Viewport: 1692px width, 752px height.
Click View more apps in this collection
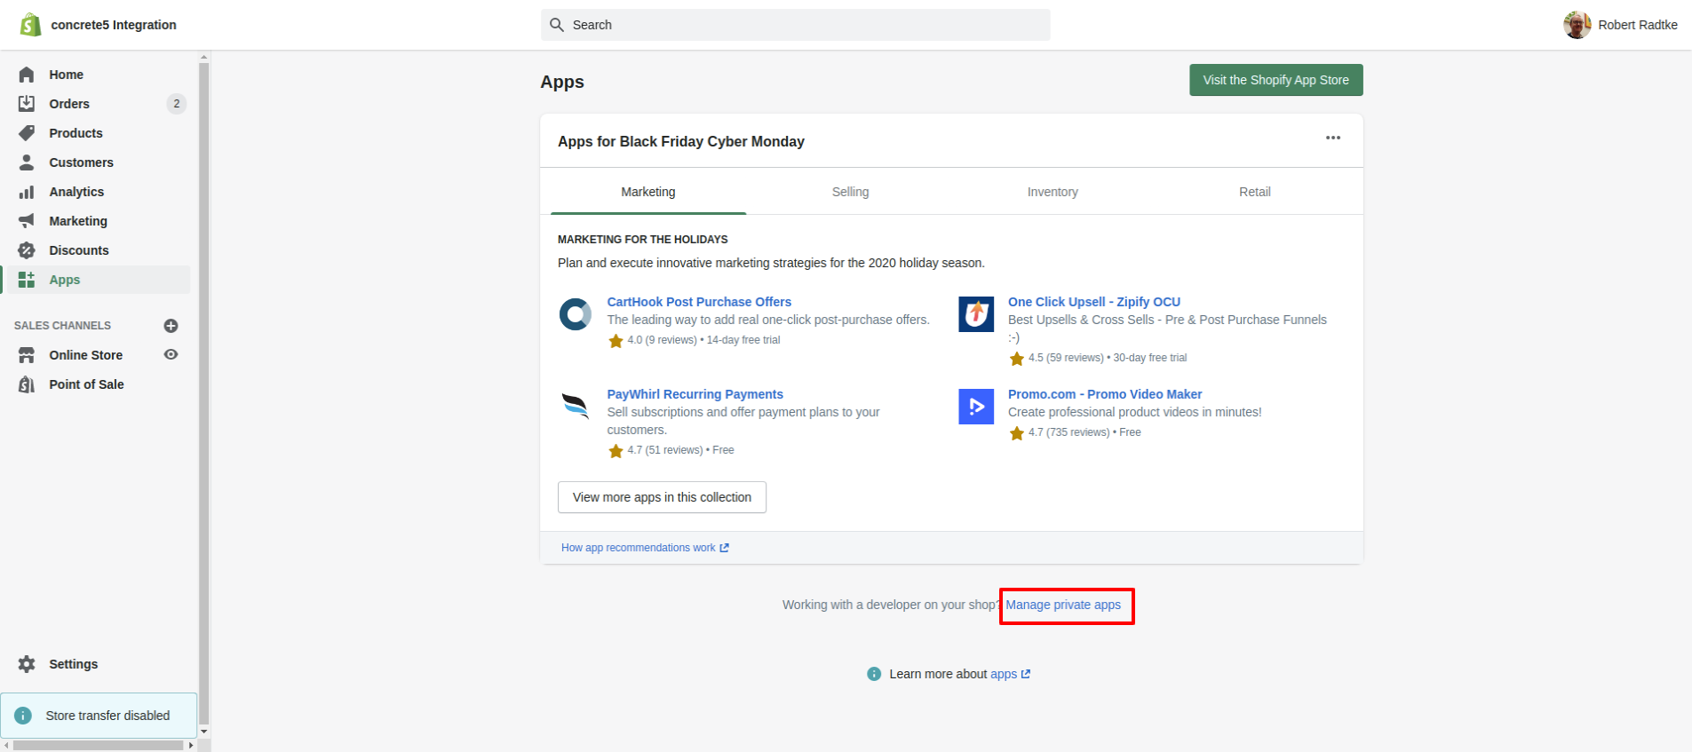(x=662, y=497)
